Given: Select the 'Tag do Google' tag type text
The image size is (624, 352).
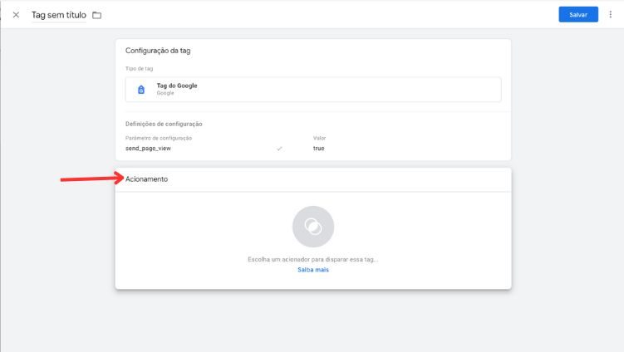Looking at the screenshot, I should (x=177, y=86).
